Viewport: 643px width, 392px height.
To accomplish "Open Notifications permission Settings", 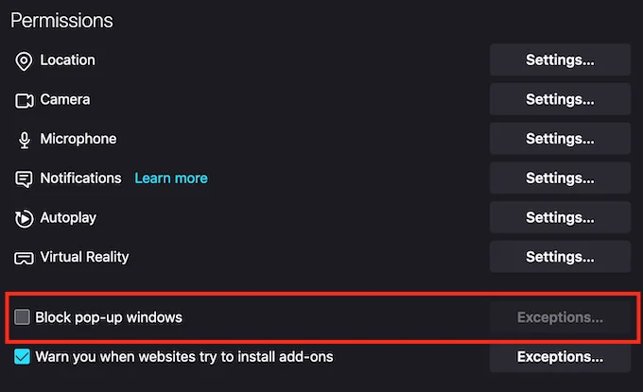I will click(x=560, y=179).
